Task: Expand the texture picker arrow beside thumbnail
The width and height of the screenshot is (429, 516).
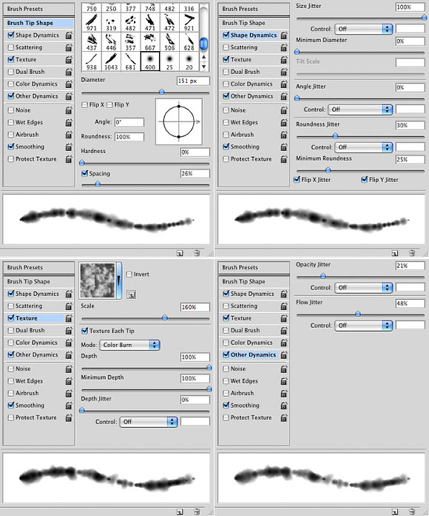Action: [119, 281]
